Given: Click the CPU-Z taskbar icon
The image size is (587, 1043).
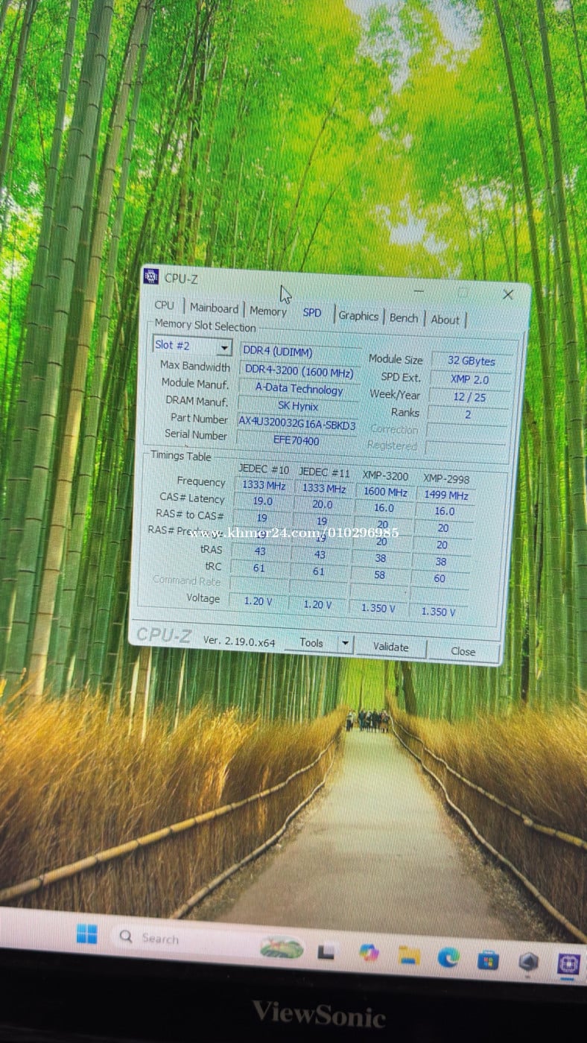Looking at the screenshot, I should pos(568,963).
